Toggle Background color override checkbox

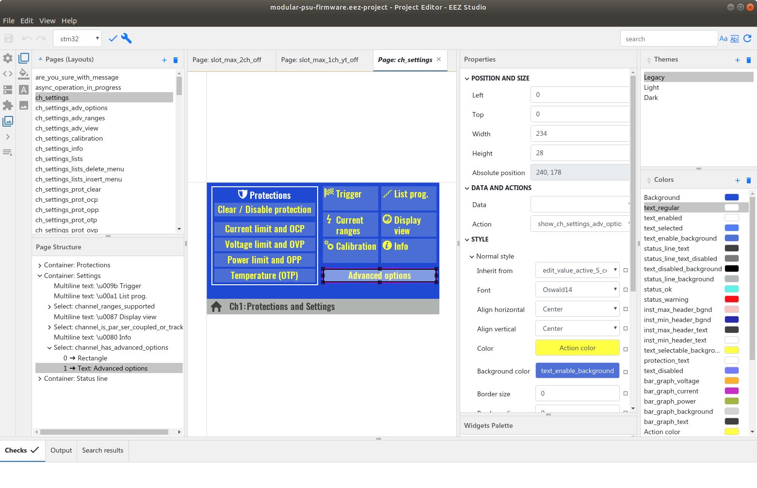click(626, 372)
